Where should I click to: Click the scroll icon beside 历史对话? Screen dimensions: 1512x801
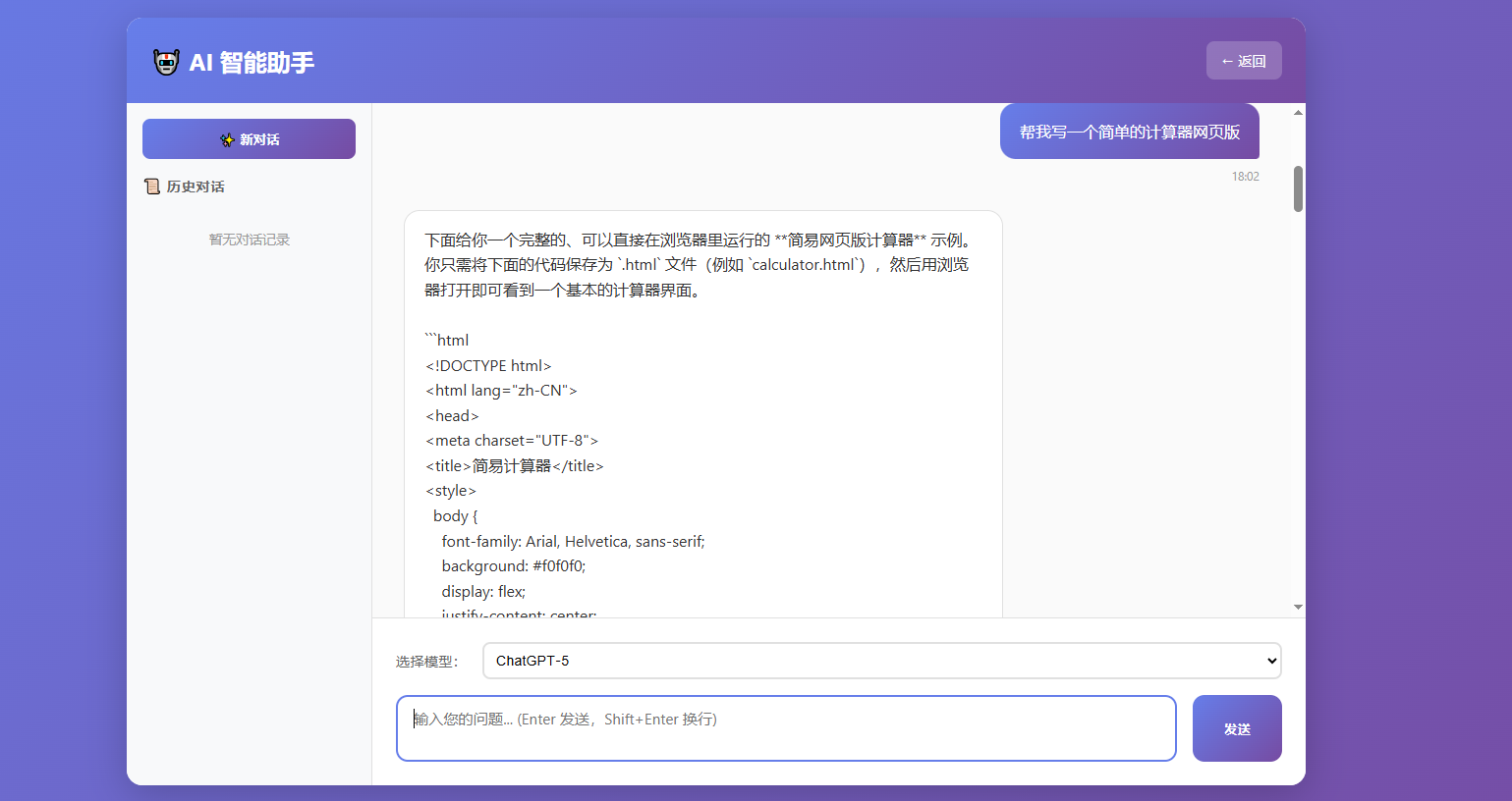tap(152, 186)
